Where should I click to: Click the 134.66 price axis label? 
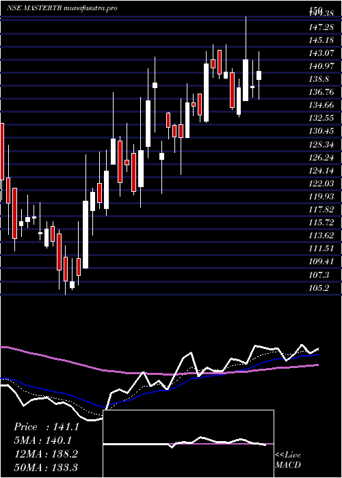point(322,105)
